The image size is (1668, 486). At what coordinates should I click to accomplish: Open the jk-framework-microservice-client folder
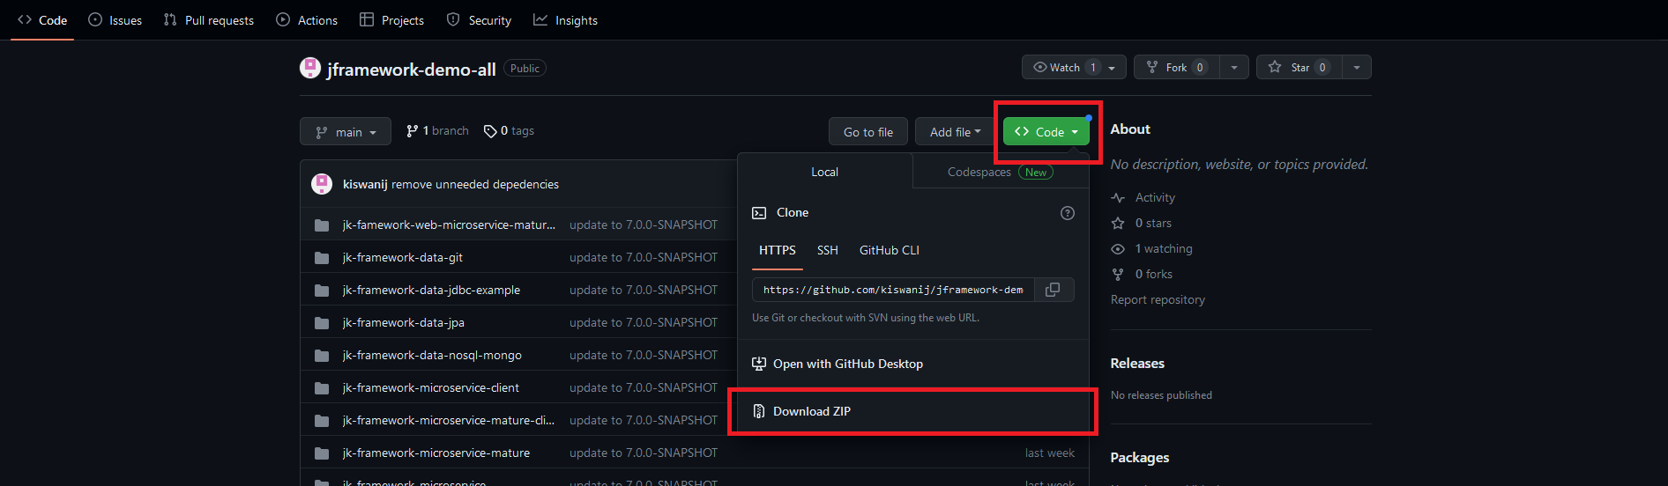coord(431,387)
